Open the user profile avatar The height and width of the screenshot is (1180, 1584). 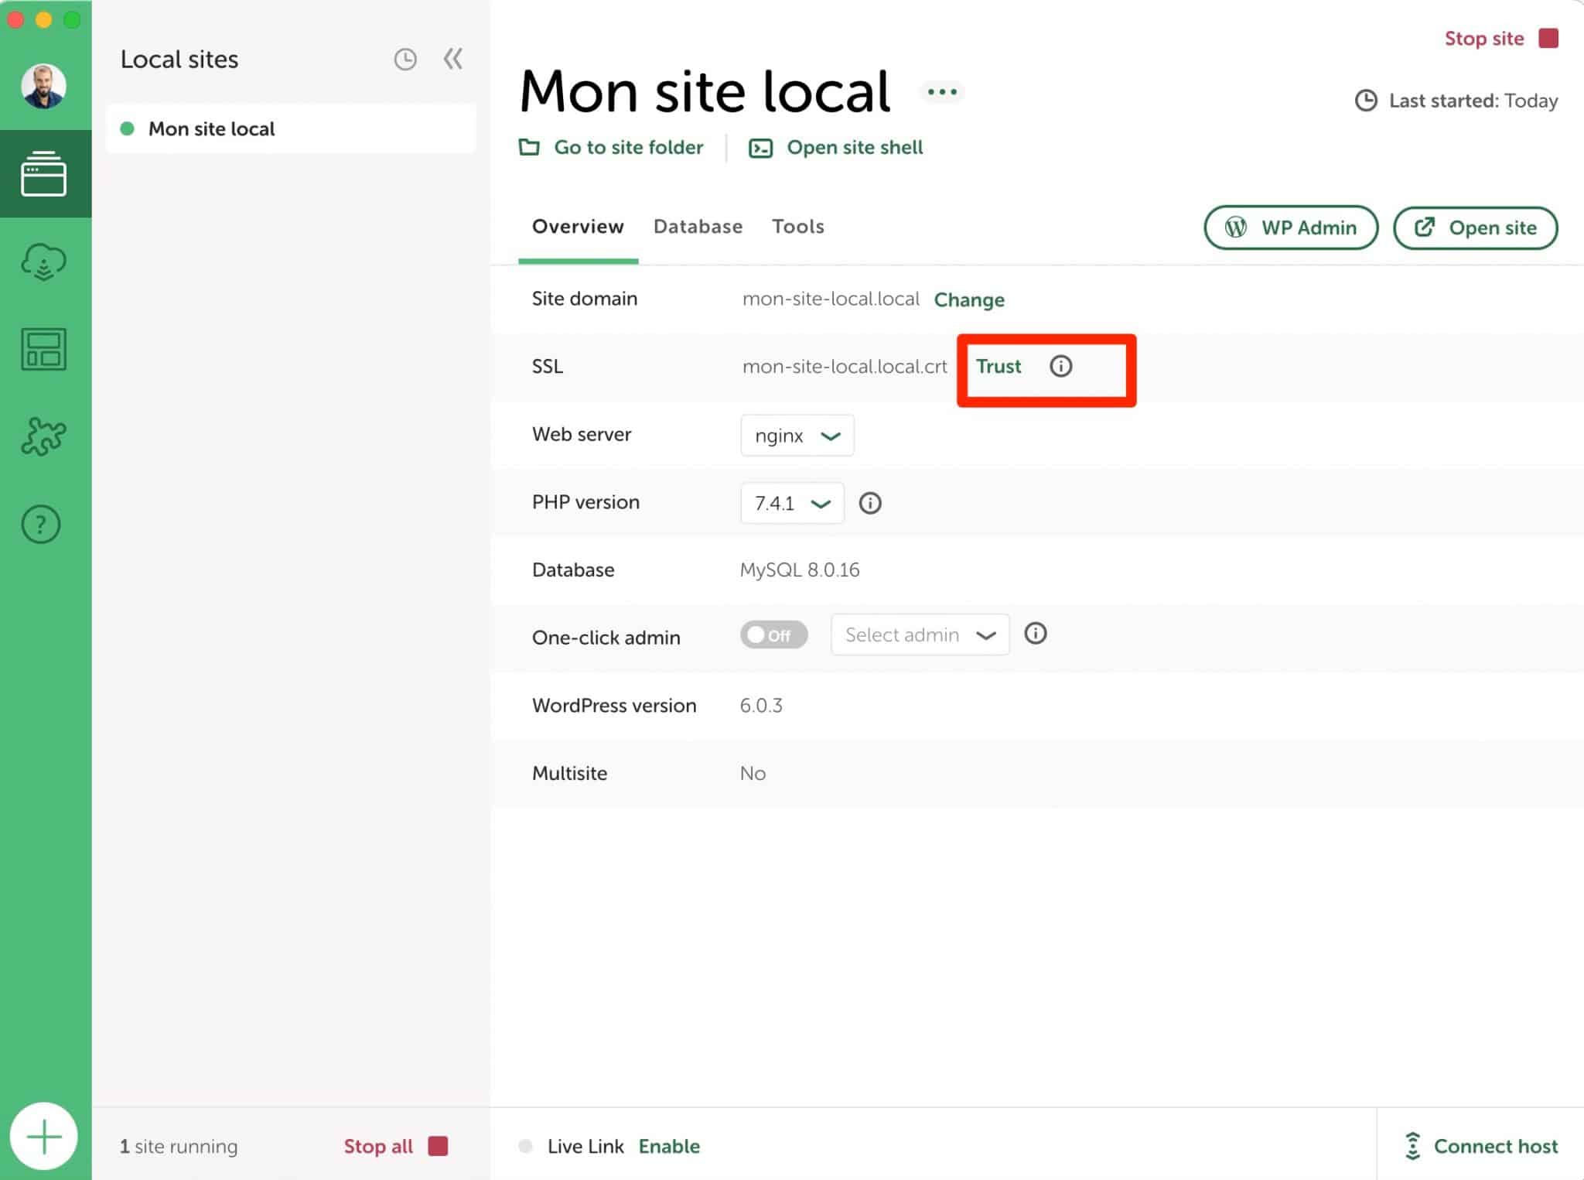43,86
